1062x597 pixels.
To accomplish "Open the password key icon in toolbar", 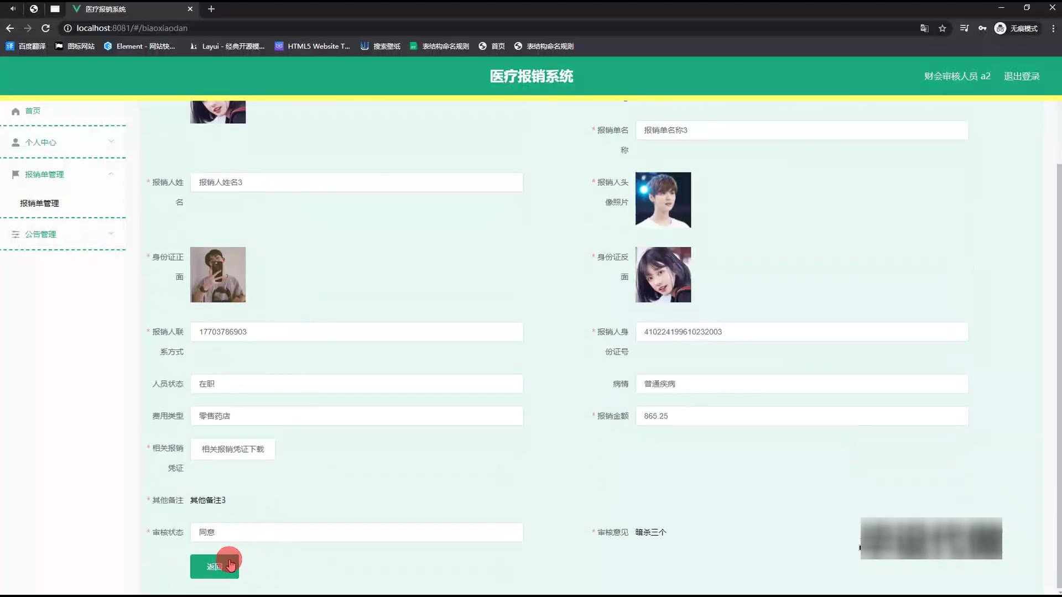I will click(x=982, y=28).
